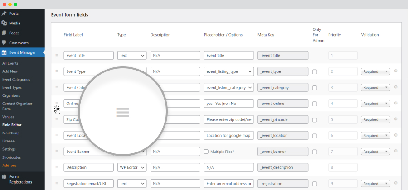
Task: Delete the _registration field row
Action: pyautogui.click(x=396, y=183)
